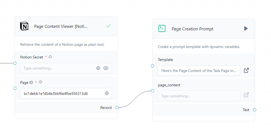271x139 pixels.
Task: Click the green checkmark status icon
Action: (x=109, y=26)
